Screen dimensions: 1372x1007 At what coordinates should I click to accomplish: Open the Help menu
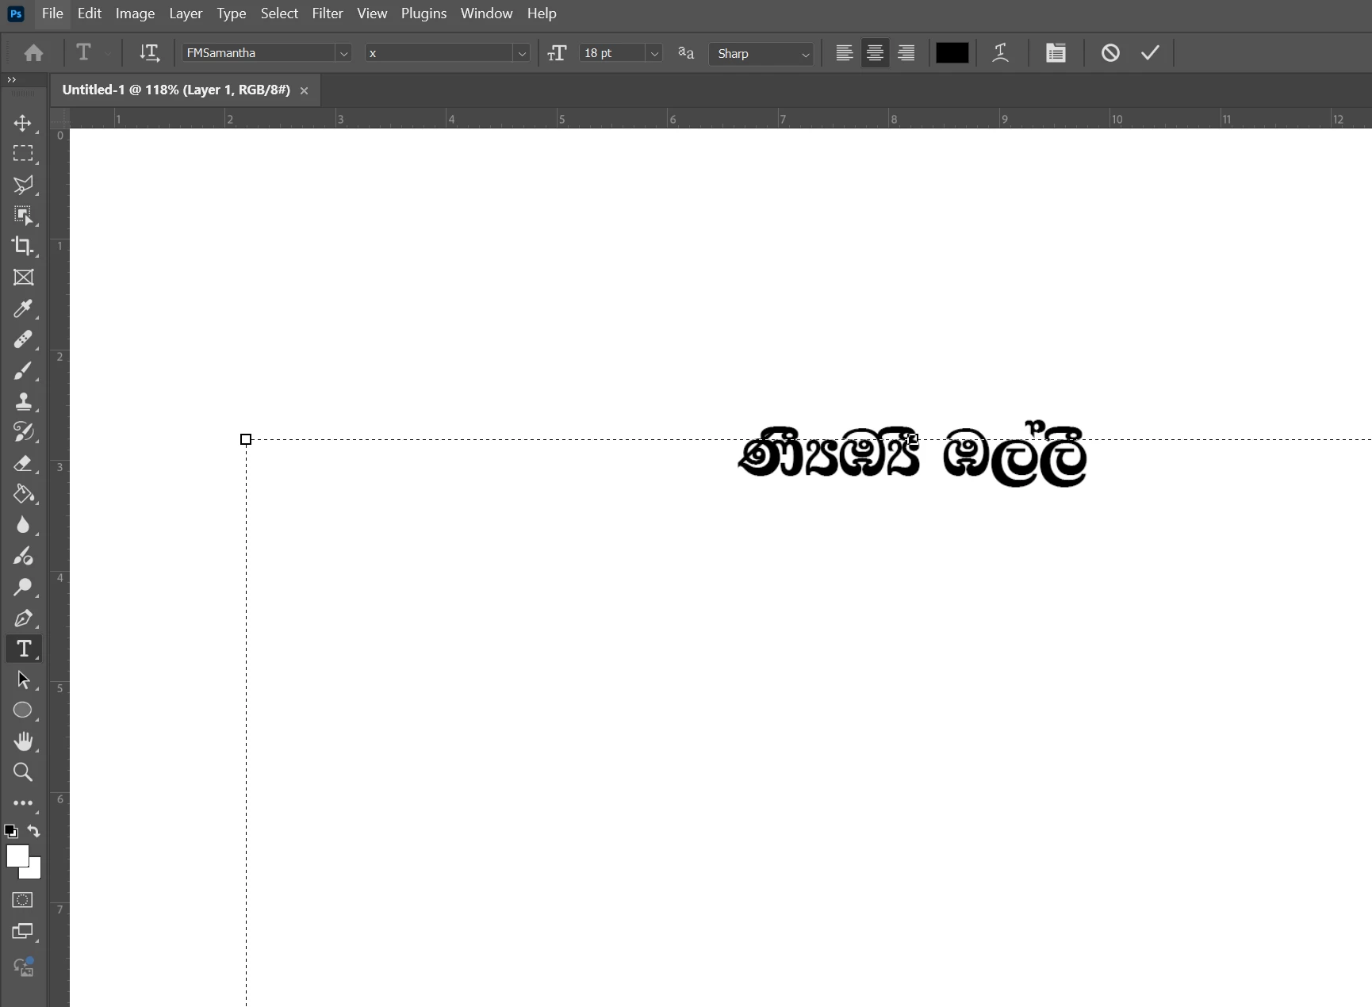(542, 13)
